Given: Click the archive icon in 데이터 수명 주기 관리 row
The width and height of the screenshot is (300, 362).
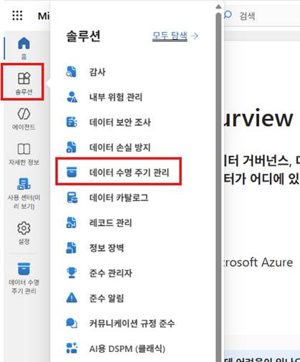Looking at the screenshot, I should [x=72, y=172].
